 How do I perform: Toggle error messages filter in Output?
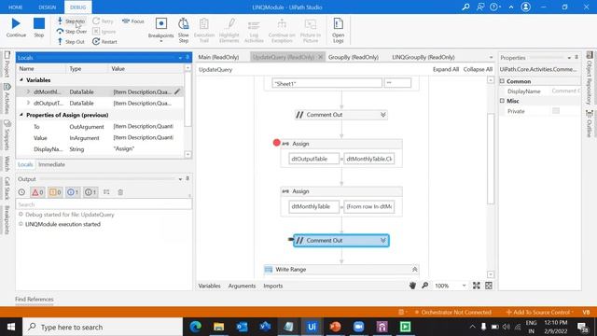[37, 192]
